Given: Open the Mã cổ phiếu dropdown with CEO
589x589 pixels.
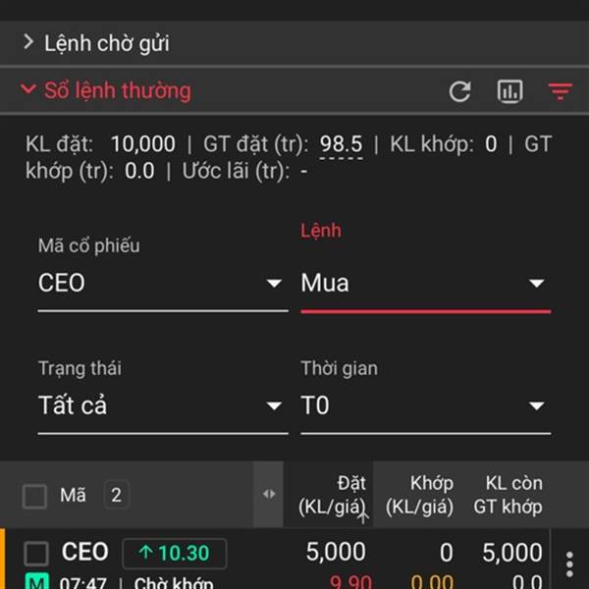Looking at the screenshot, I should (x=163, y=283).
